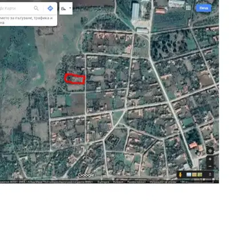Click the Google Maps search field

[x=16, y=9]
